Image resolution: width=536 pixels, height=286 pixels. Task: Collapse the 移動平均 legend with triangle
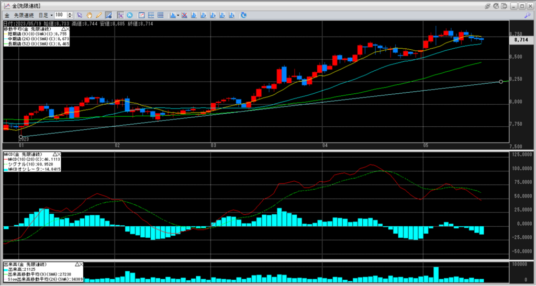(x=63, y=28)
